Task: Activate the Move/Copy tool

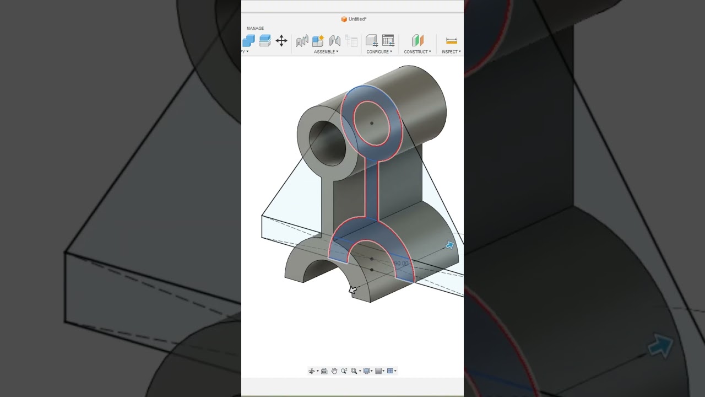Action: coord(281,41)
